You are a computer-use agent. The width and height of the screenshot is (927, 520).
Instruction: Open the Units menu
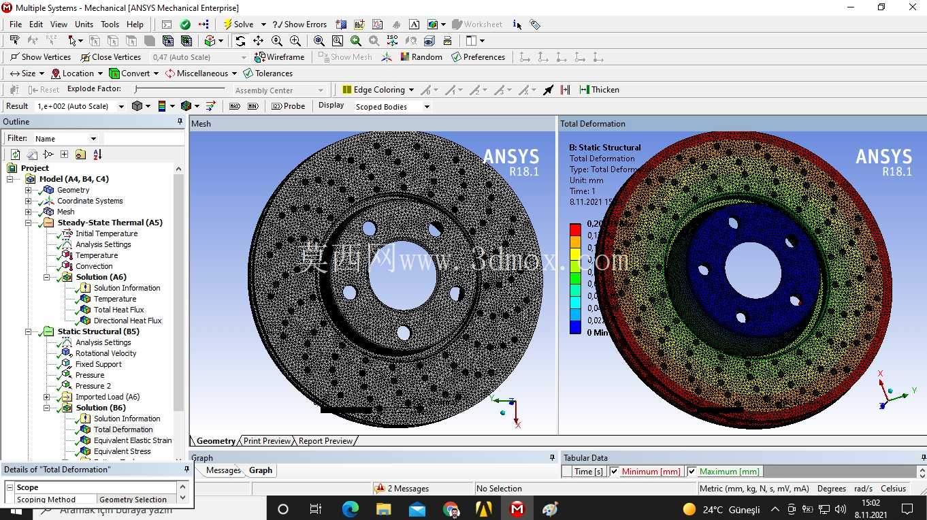pyautogui.click(x=84, y=25)
